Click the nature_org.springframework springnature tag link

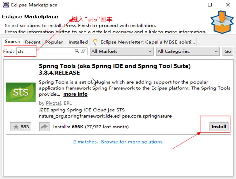[105, 116]
